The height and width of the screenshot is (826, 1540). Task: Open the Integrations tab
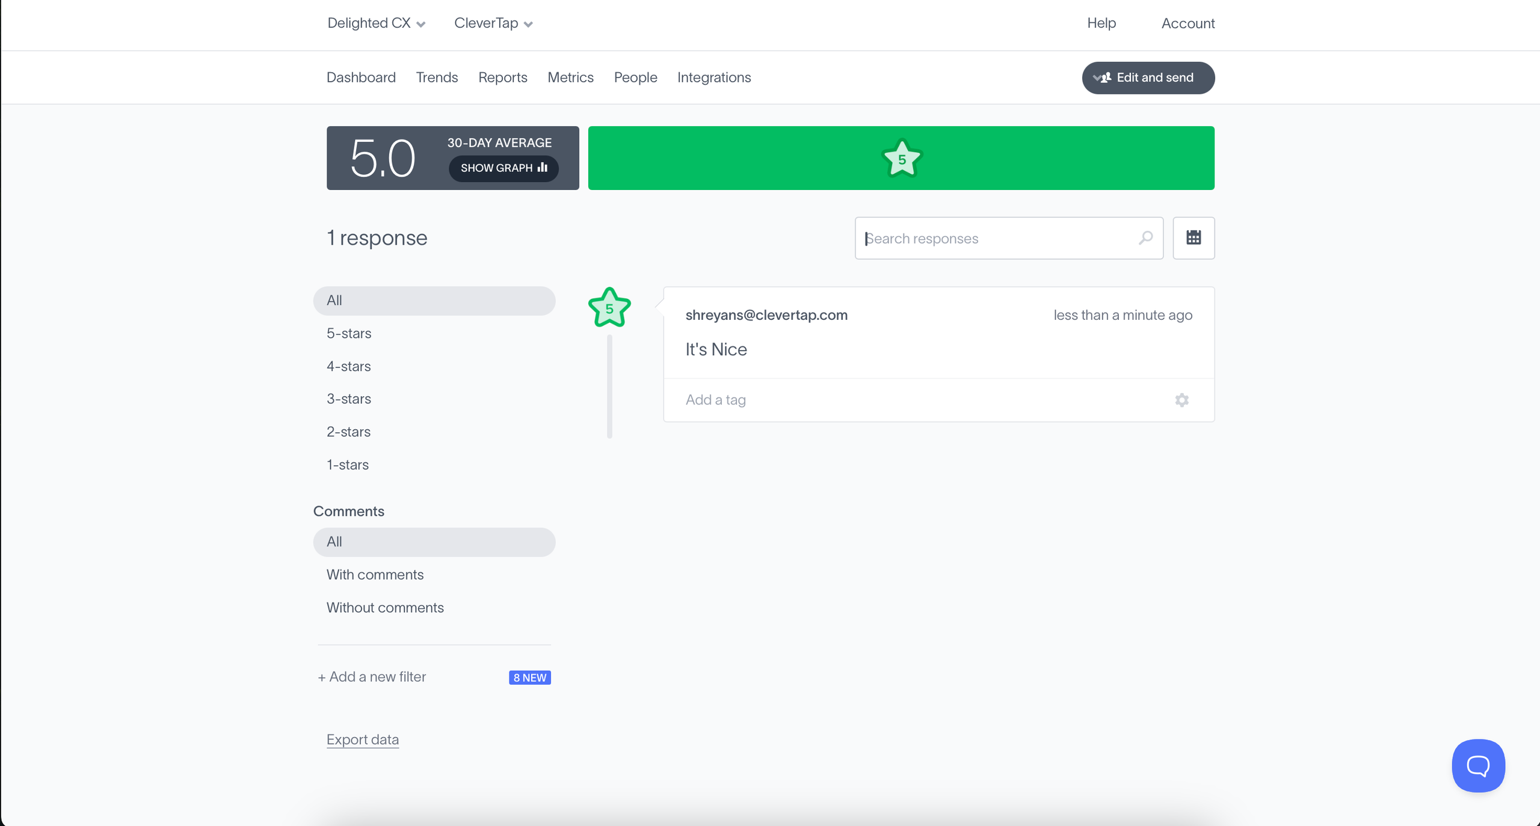[x=713, y=78]
